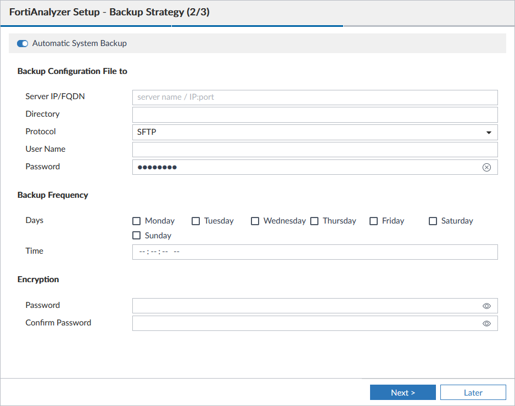
Task: Click the Encryption Confirm Password field
Action: click(x=305, y=323)
